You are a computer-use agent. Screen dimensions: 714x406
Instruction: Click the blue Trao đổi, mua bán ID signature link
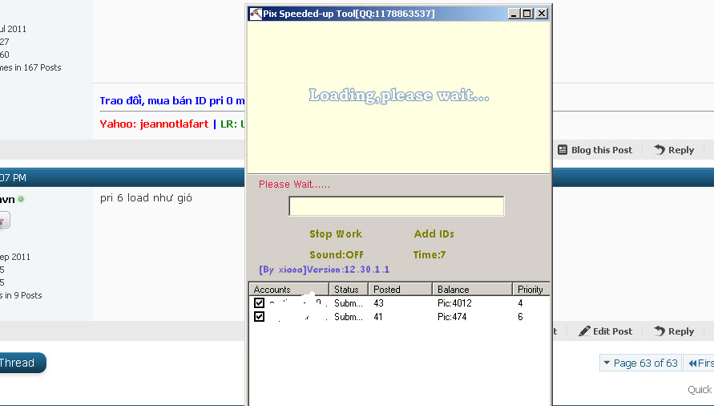pyautogui.click(x=172, y=101)
